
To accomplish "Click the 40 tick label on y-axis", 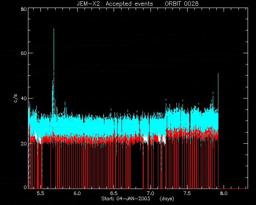I will coord(24,98).
